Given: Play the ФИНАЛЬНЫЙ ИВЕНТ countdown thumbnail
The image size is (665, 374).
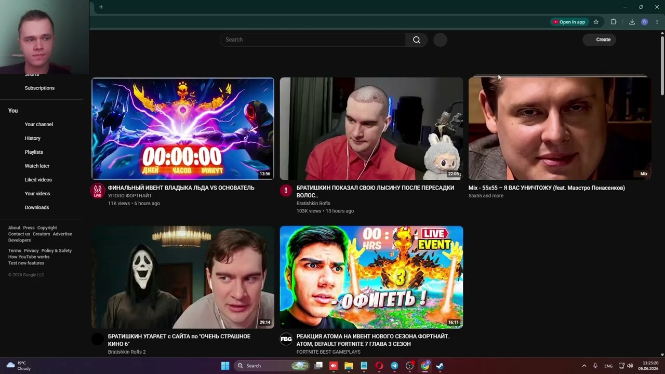Looking at the screenshot, I should tap(183, 128).
